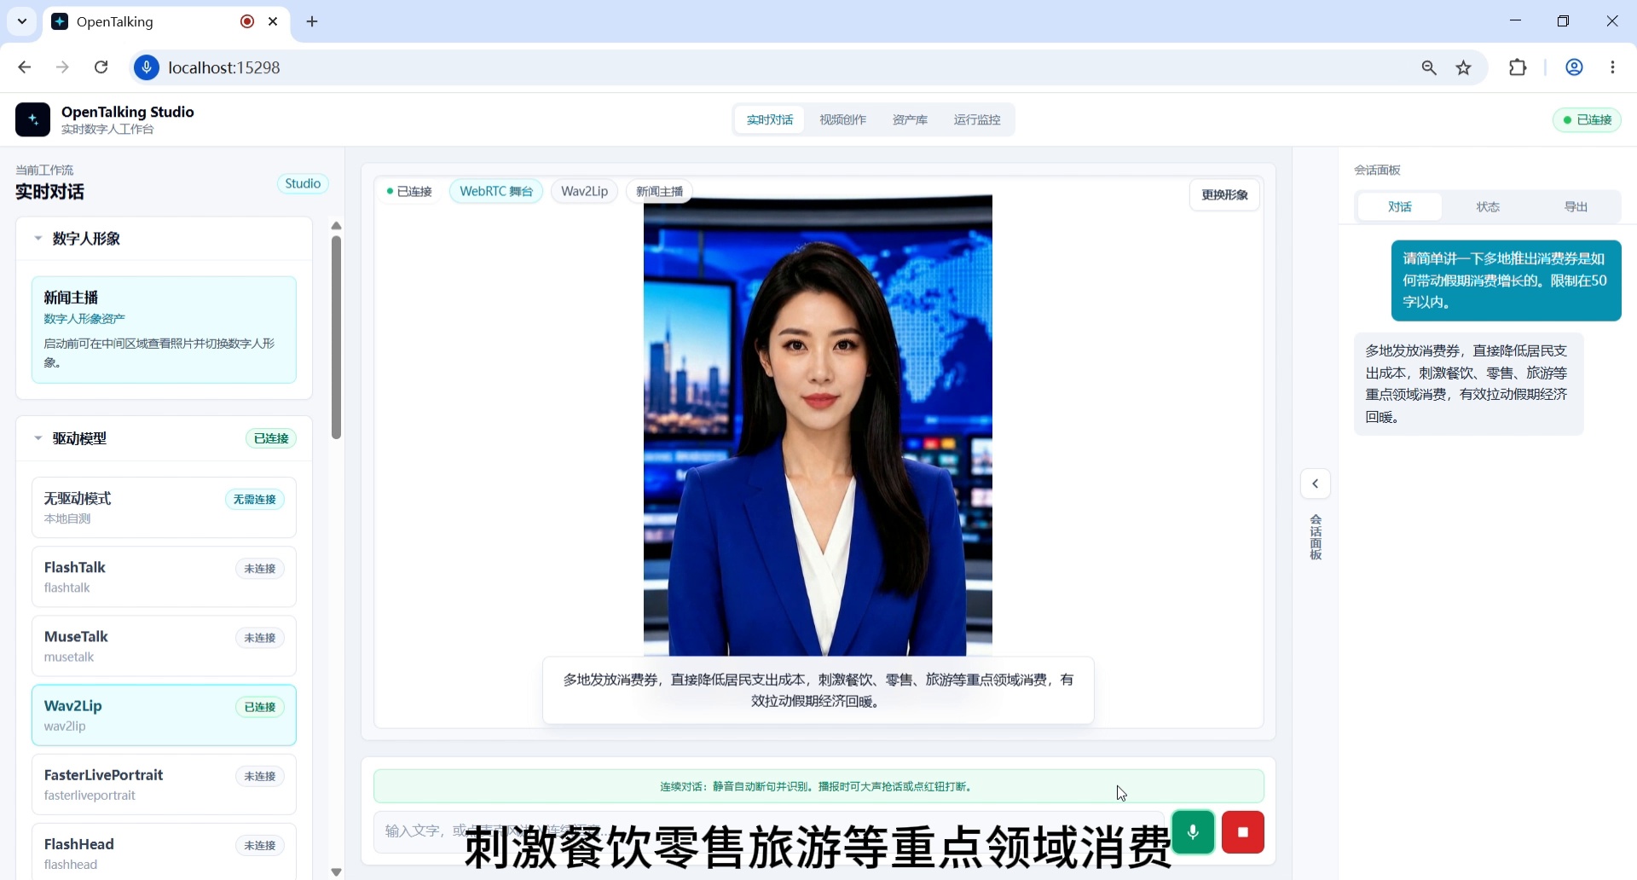Click the Studio badge
1637x880 pixels.
pyautogui.click(x=303, y=183)
